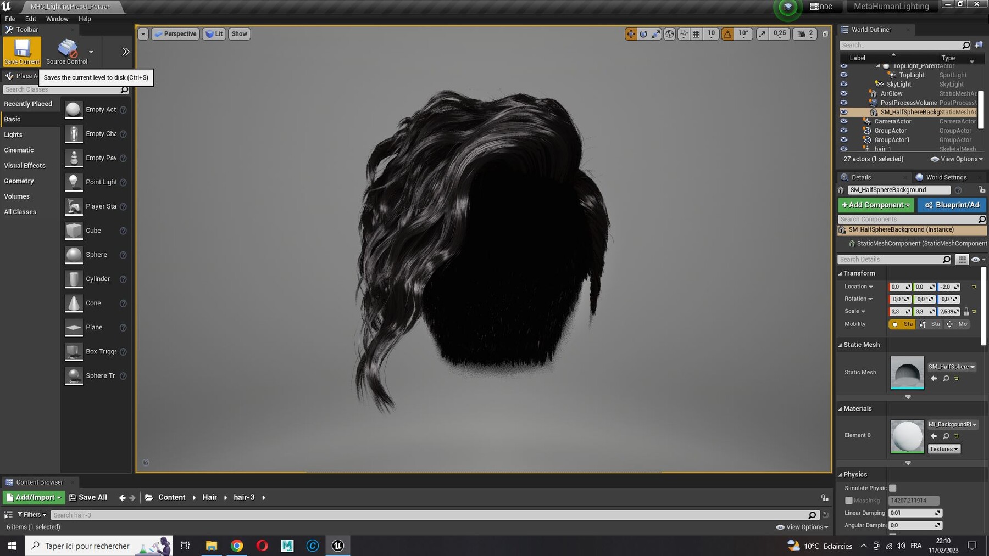Click the Blueprint/Add Script button
Viewport: 989px width, 556px height.
952,205
